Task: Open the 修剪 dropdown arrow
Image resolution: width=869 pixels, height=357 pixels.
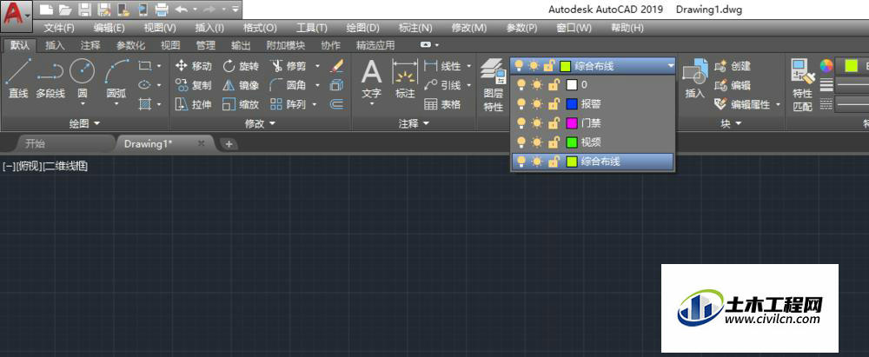Action: (x=317, y=66)
